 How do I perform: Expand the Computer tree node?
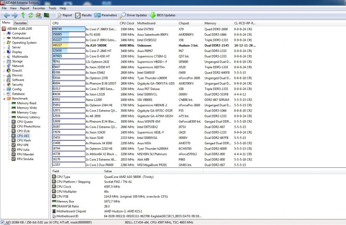click(4, 34)
